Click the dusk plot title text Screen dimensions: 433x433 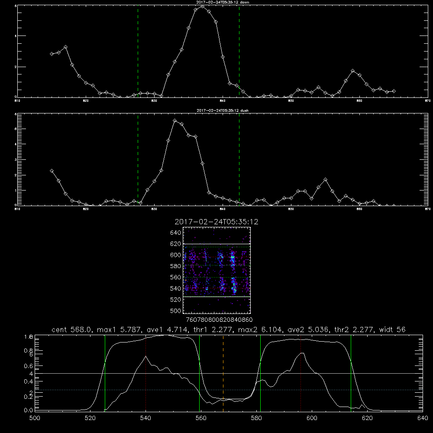tap(223, 110)
